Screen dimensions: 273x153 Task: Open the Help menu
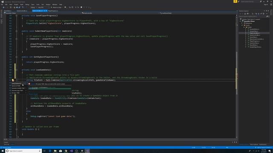(61, 5)
